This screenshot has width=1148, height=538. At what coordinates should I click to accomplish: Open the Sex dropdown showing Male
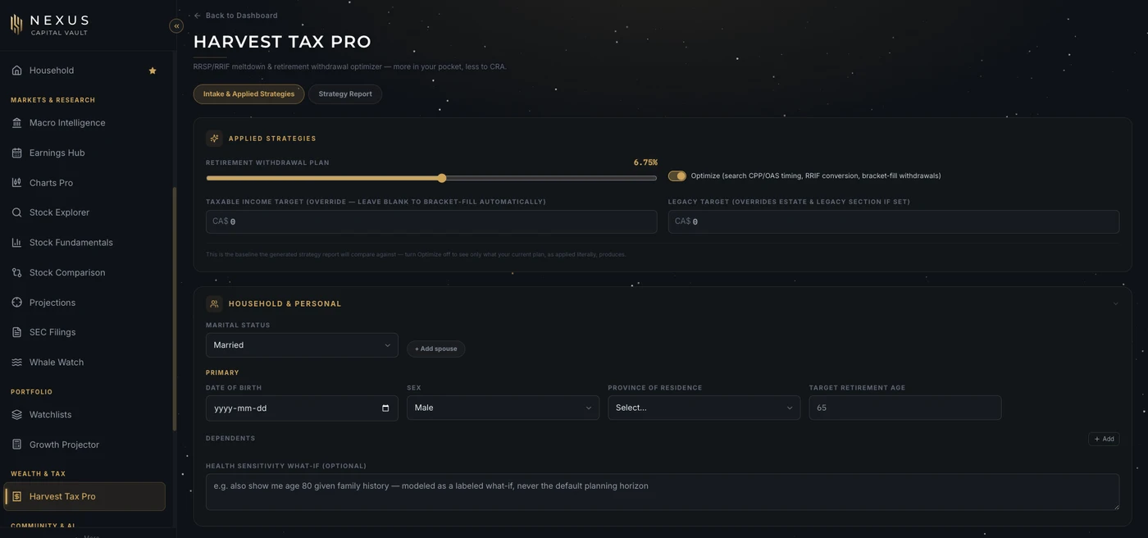coord(503,408)
